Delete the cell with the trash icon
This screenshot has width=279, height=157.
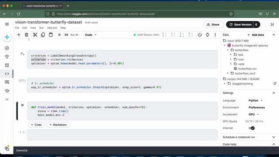tap(26, 35)
